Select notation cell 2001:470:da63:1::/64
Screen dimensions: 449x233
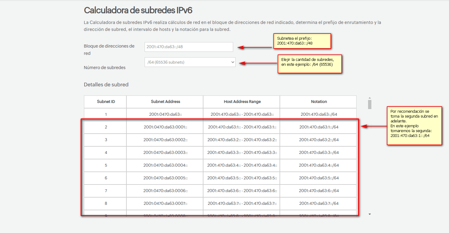pyautogui.click(x=319, y=127)
